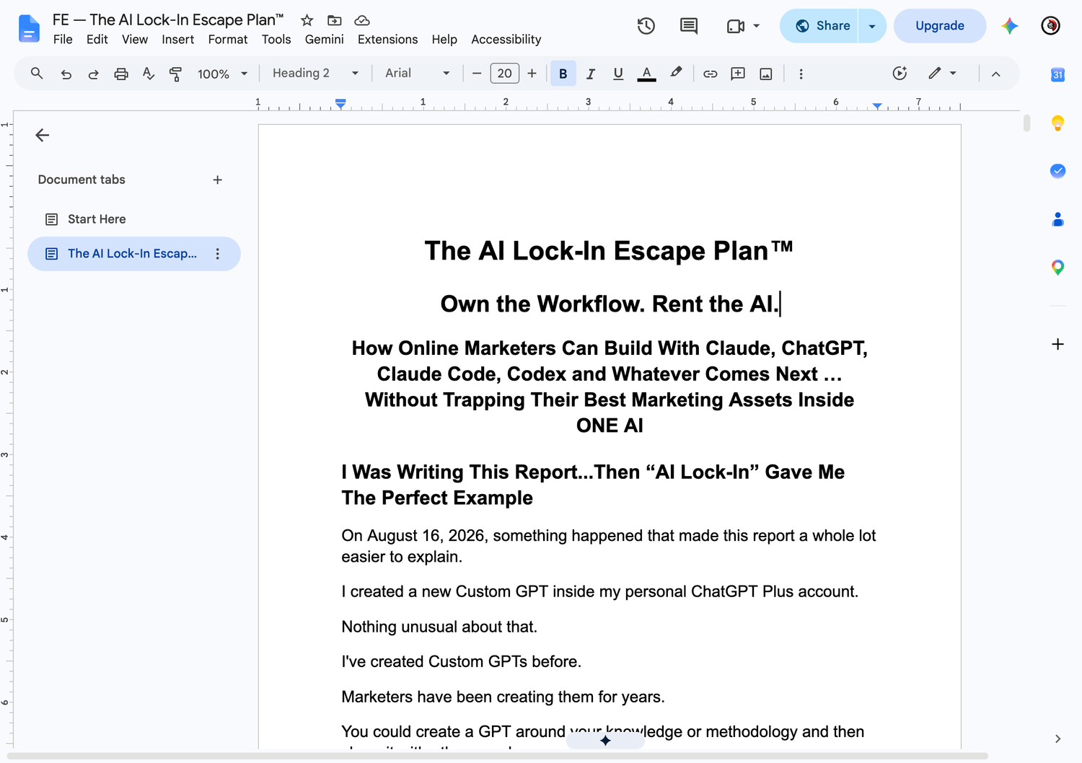Open the Arial font dropdown
The image size is (1082, 763).
pyautogui.click(x=417, y=74)
